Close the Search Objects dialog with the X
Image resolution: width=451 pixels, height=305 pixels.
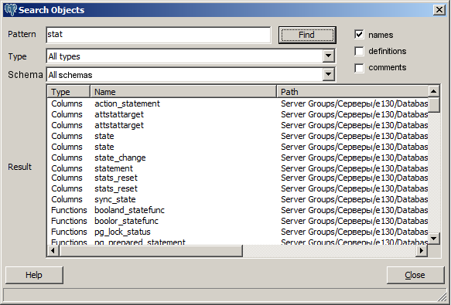coord(439,10)
